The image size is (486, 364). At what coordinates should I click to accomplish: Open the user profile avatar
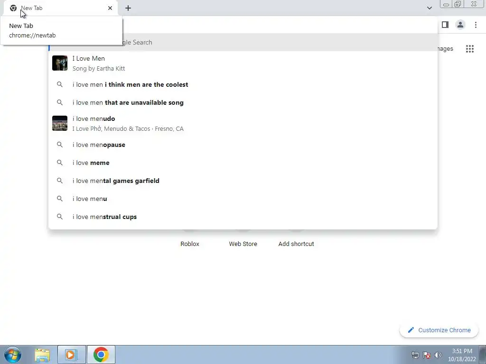pos(460,25)
